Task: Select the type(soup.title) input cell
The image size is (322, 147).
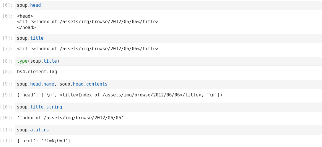Action: pyautogui.click(x=168, y=61)
